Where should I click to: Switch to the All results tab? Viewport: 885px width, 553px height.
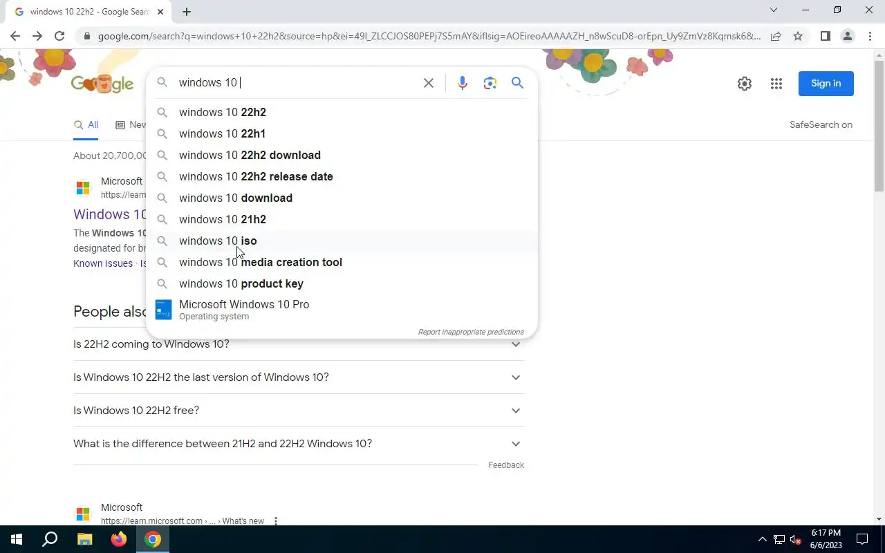pos(86,125)
